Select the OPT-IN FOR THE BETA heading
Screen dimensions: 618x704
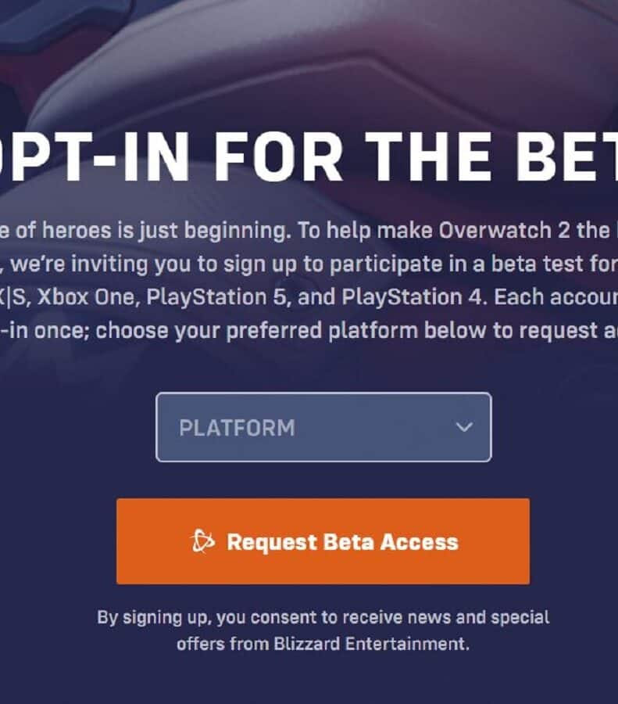(309, 157)
